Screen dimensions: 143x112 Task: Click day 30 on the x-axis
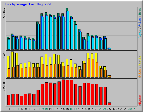coord(130,109)
